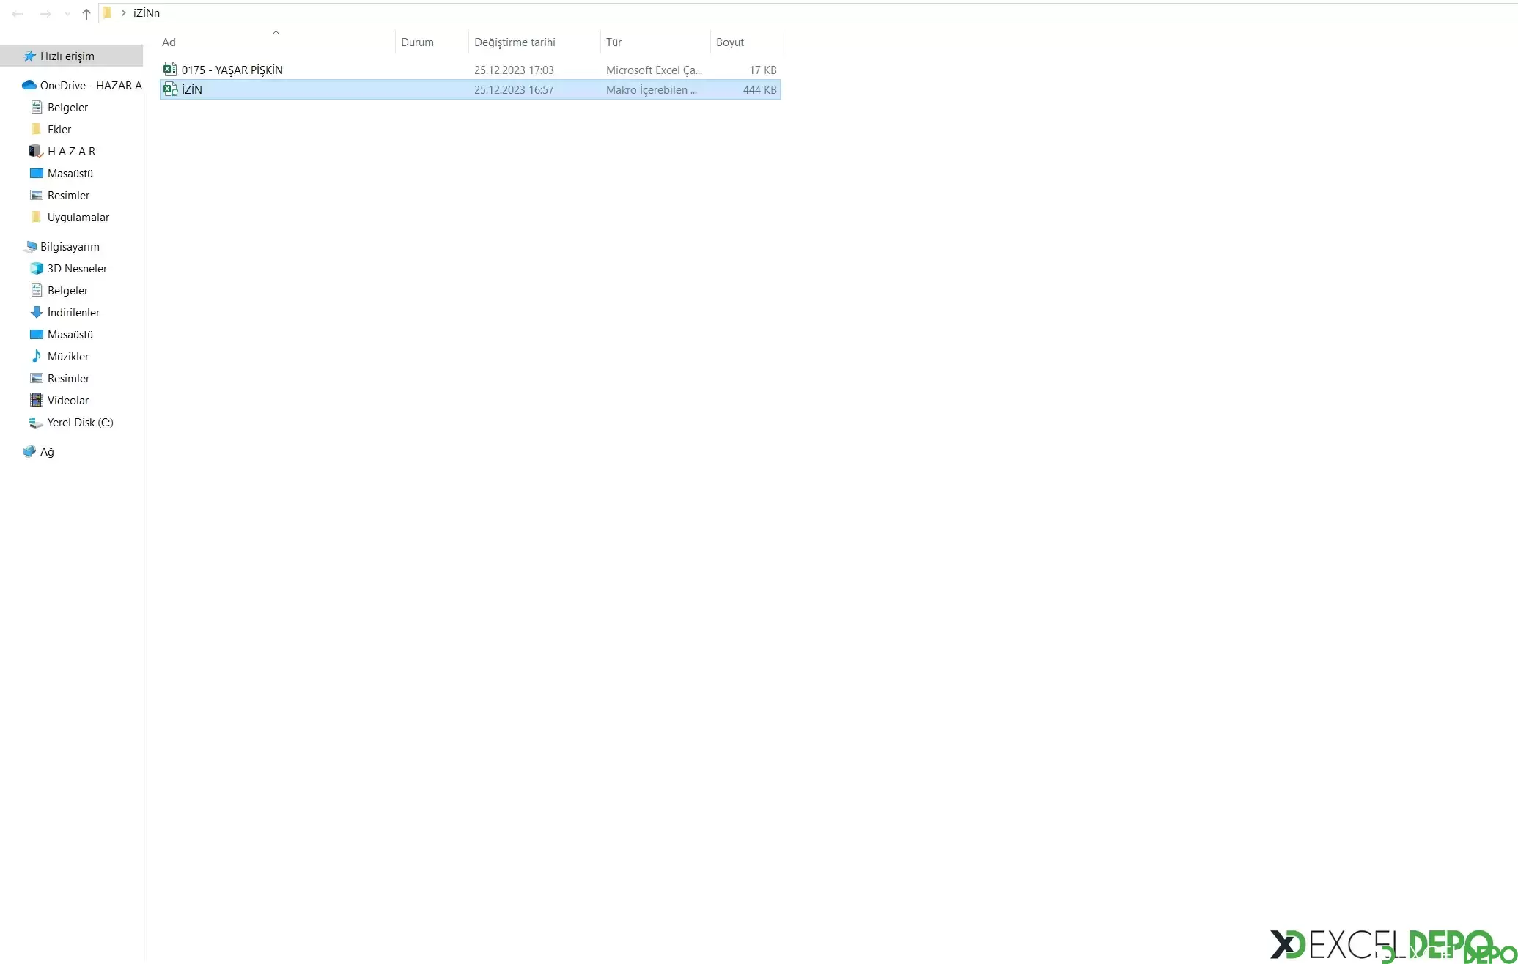
Task: Select the macro Excel icon of İZİN
Action: tap(170, 89)
